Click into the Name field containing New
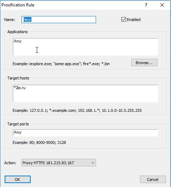Viewport: 171px width, 187px height. 59,20
